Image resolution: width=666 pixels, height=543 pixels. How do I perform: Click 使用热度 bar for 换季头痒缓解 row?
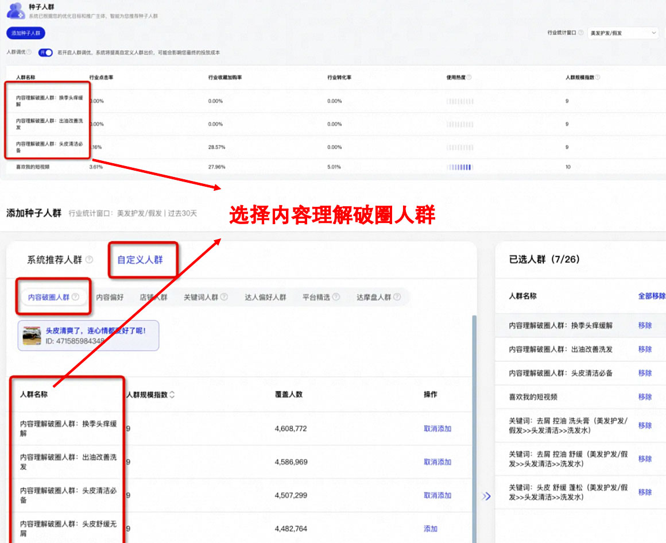point(459,101)
